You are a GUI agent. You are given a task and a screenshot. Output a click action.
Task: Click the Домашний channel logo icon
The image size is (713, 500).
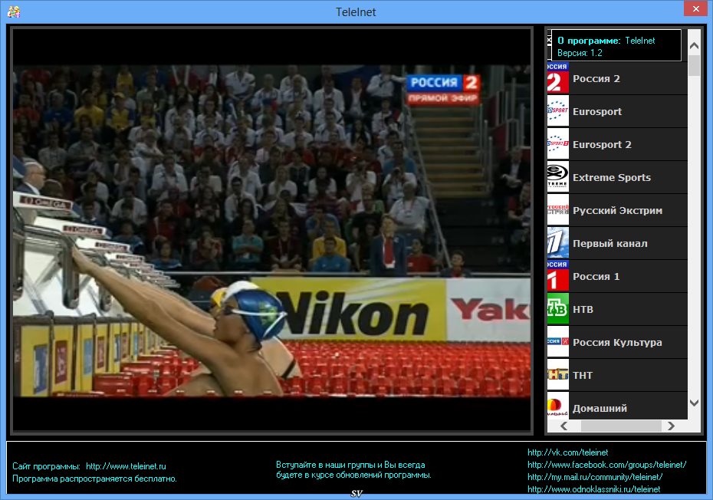pos(558,406)
